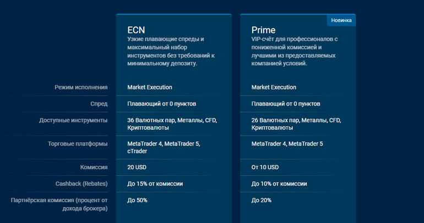Image resolution: width=424 pixels, height=223 pixels.
Task: Click the Новинка badge on Prime
Action: [x=341, y=20]
